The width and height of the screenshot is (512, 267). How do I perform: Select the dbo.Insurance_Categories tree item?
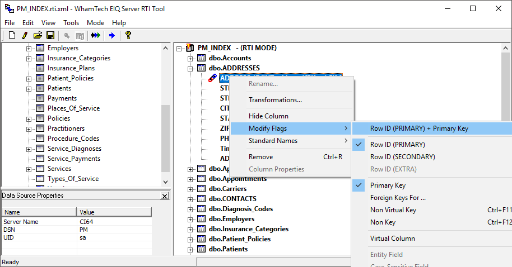coord(249,229)
